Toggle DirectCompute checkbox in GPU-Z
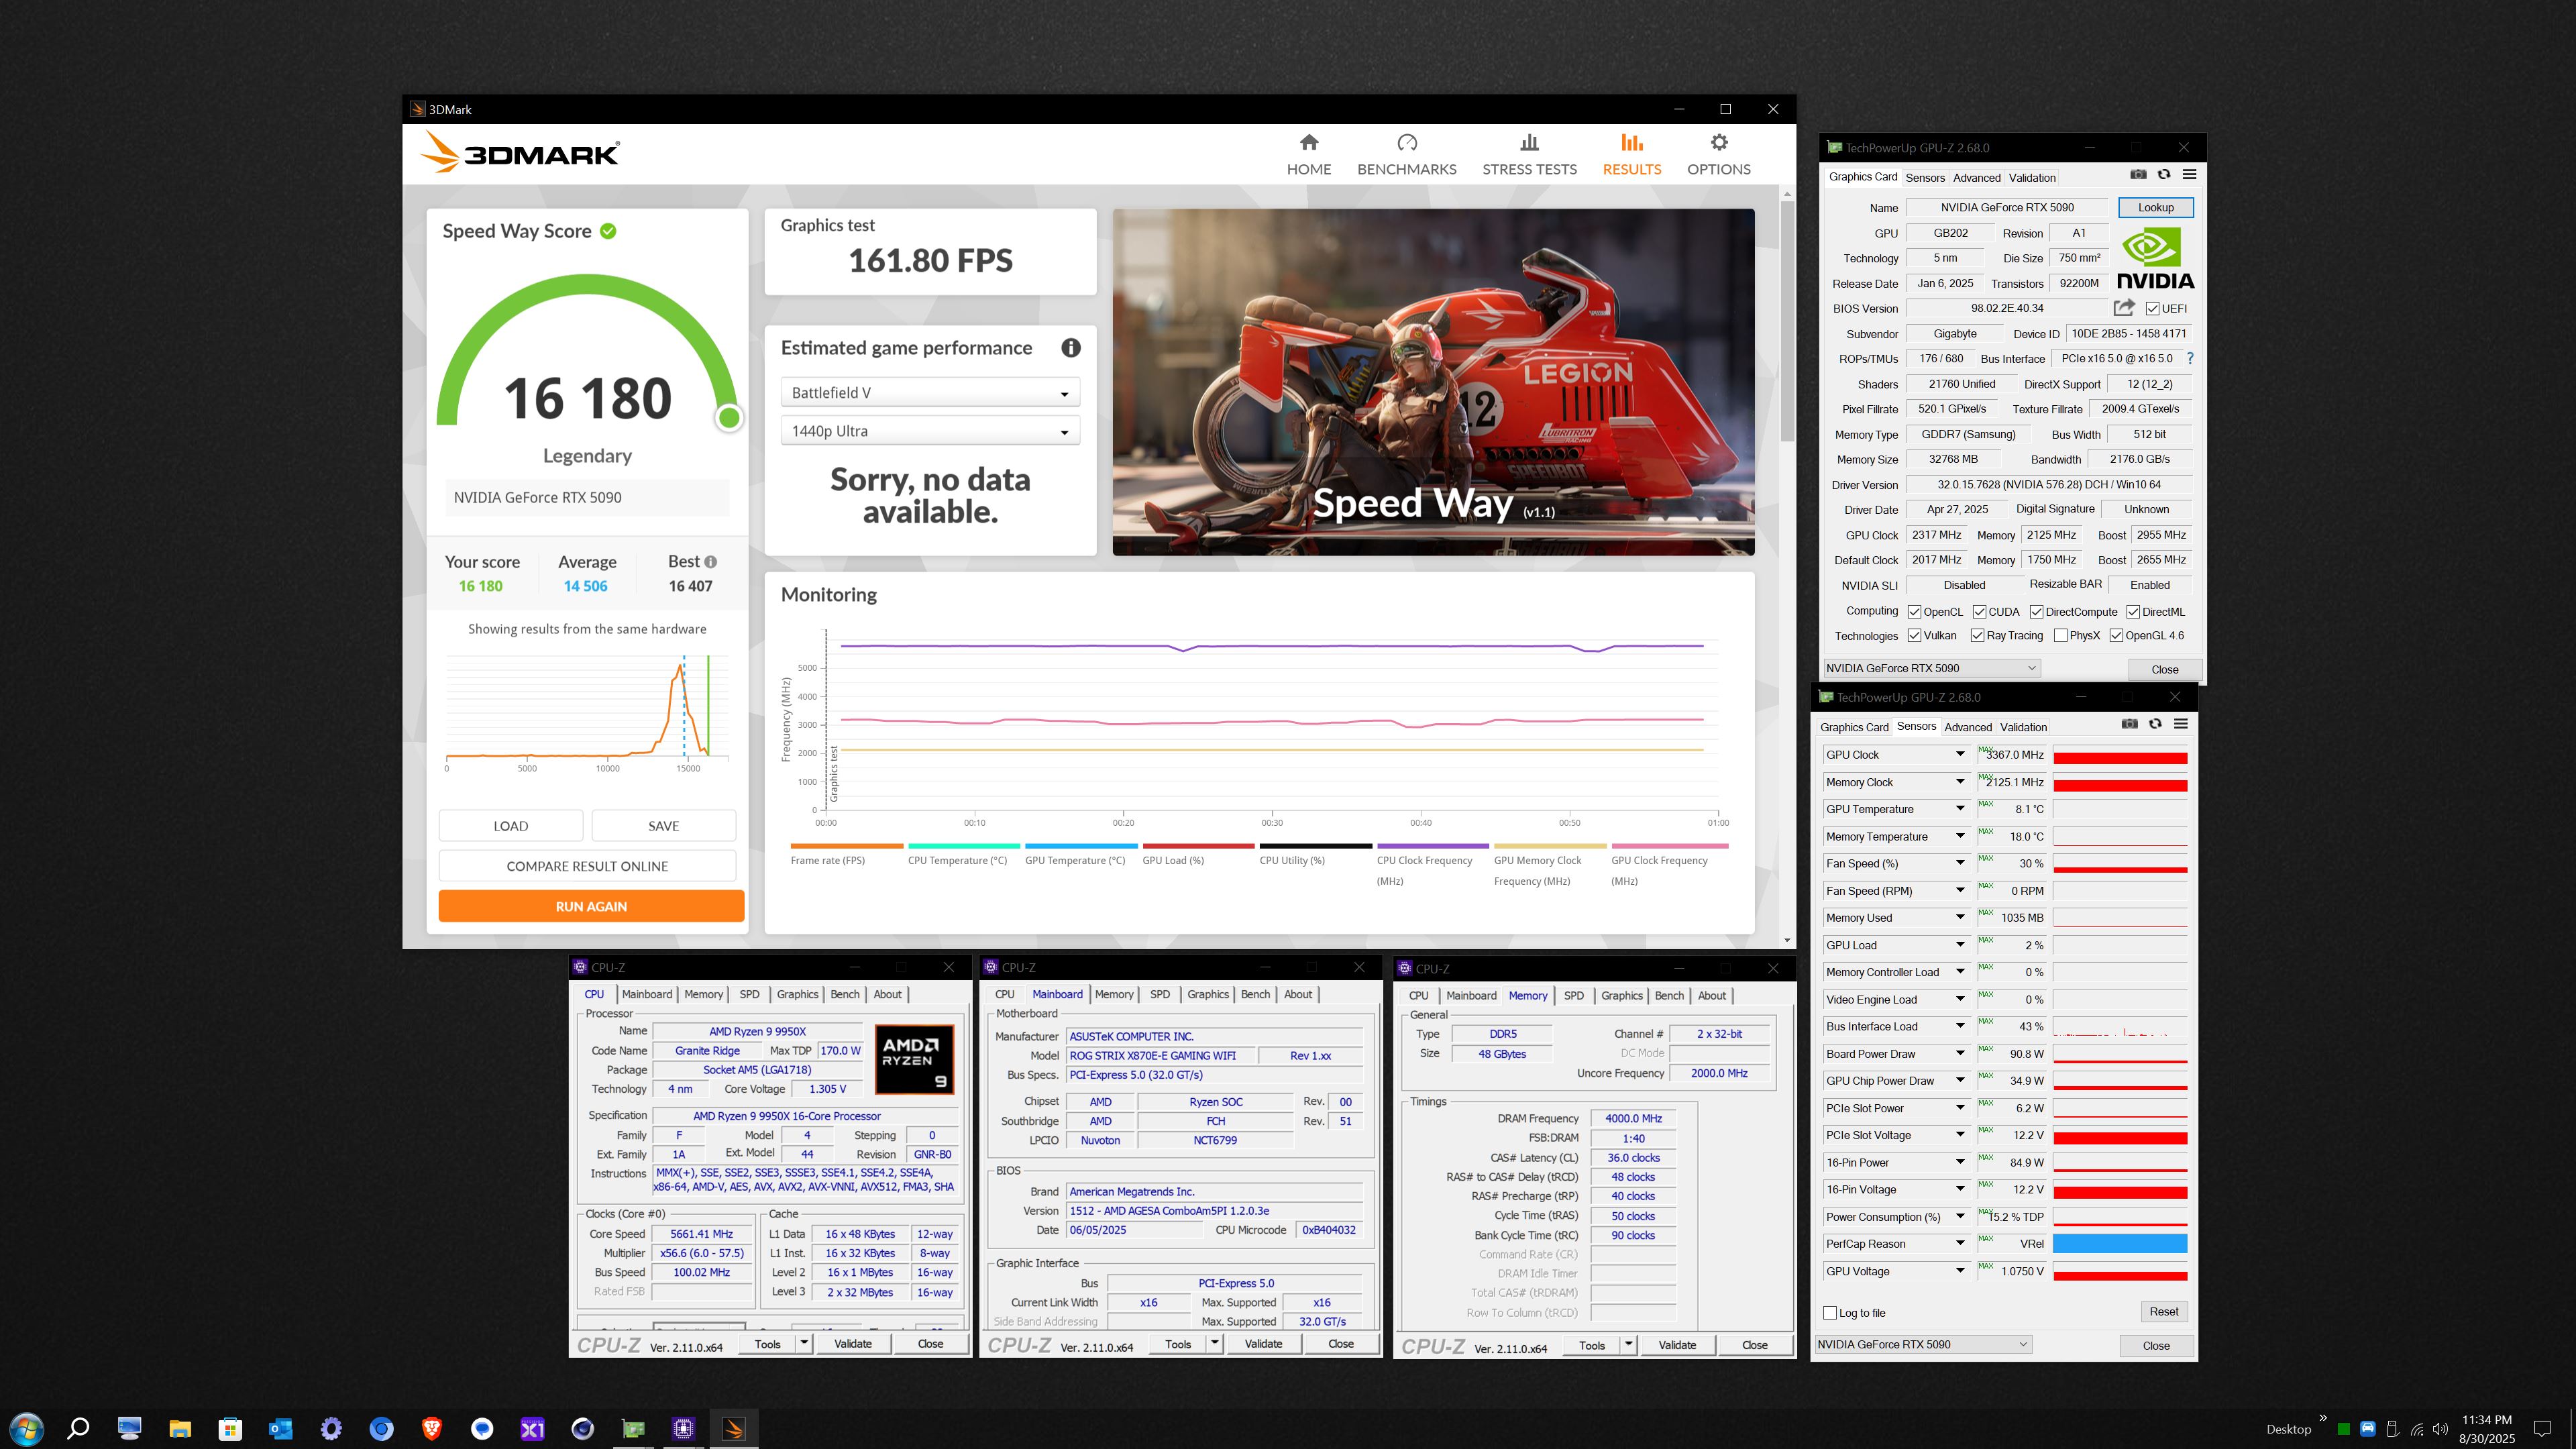2576x1449 pixels. 2036,612
